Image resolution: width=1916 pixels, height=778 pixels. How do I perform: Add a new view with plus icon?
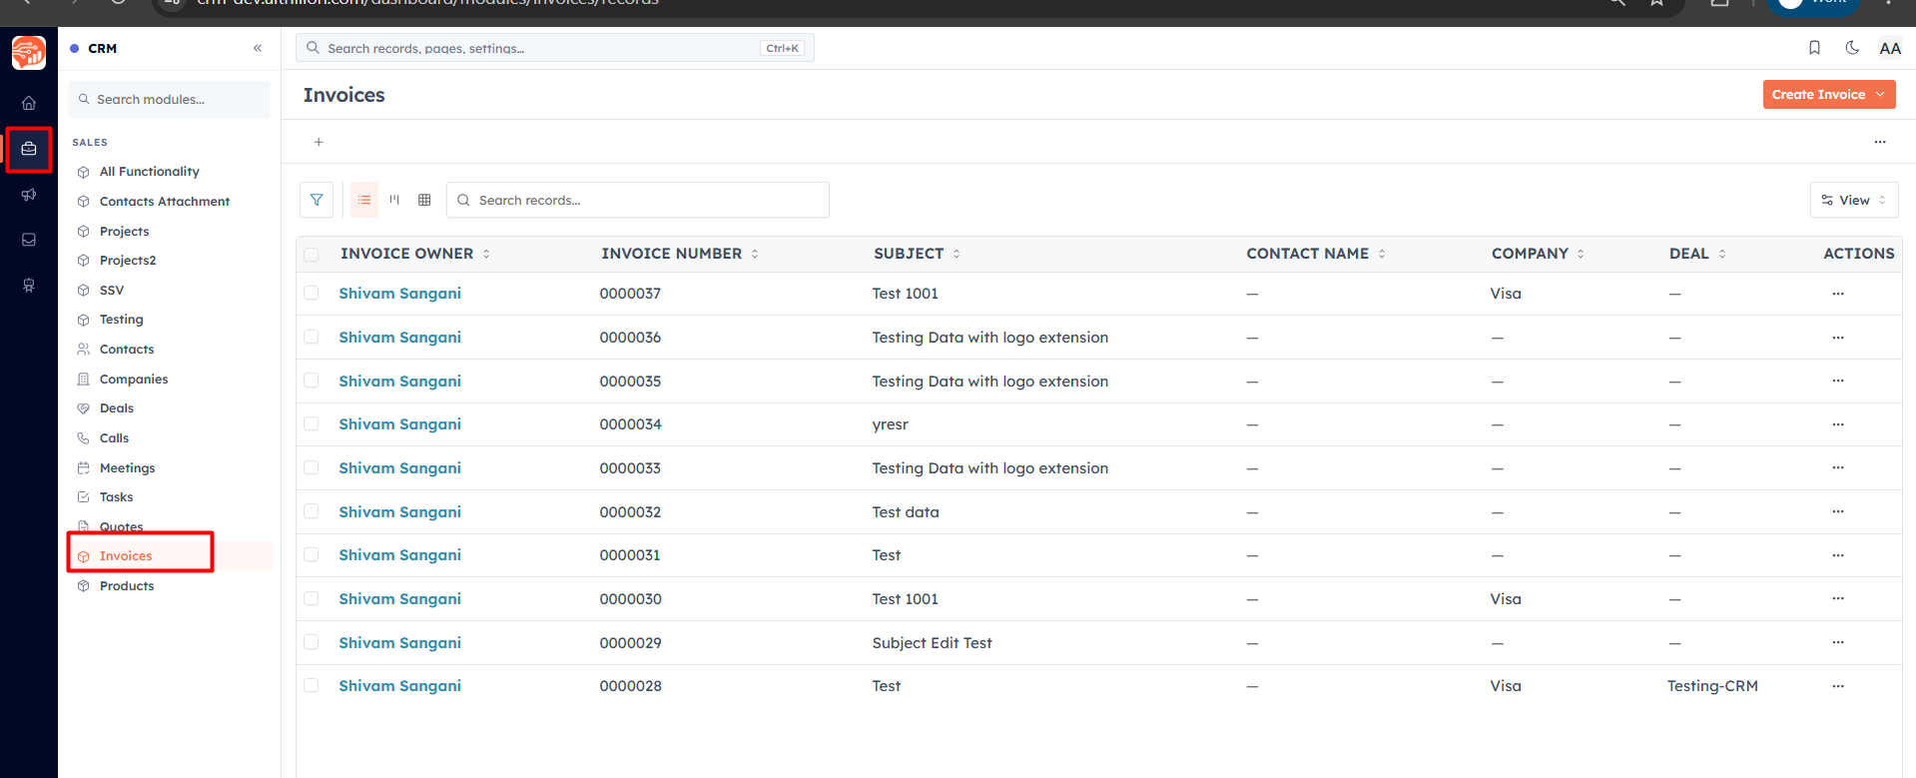pos(319,142)
